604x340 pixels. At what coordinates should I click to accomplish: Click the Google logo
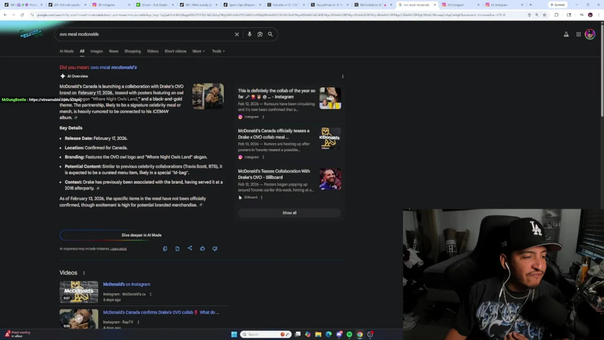[31, 34]
